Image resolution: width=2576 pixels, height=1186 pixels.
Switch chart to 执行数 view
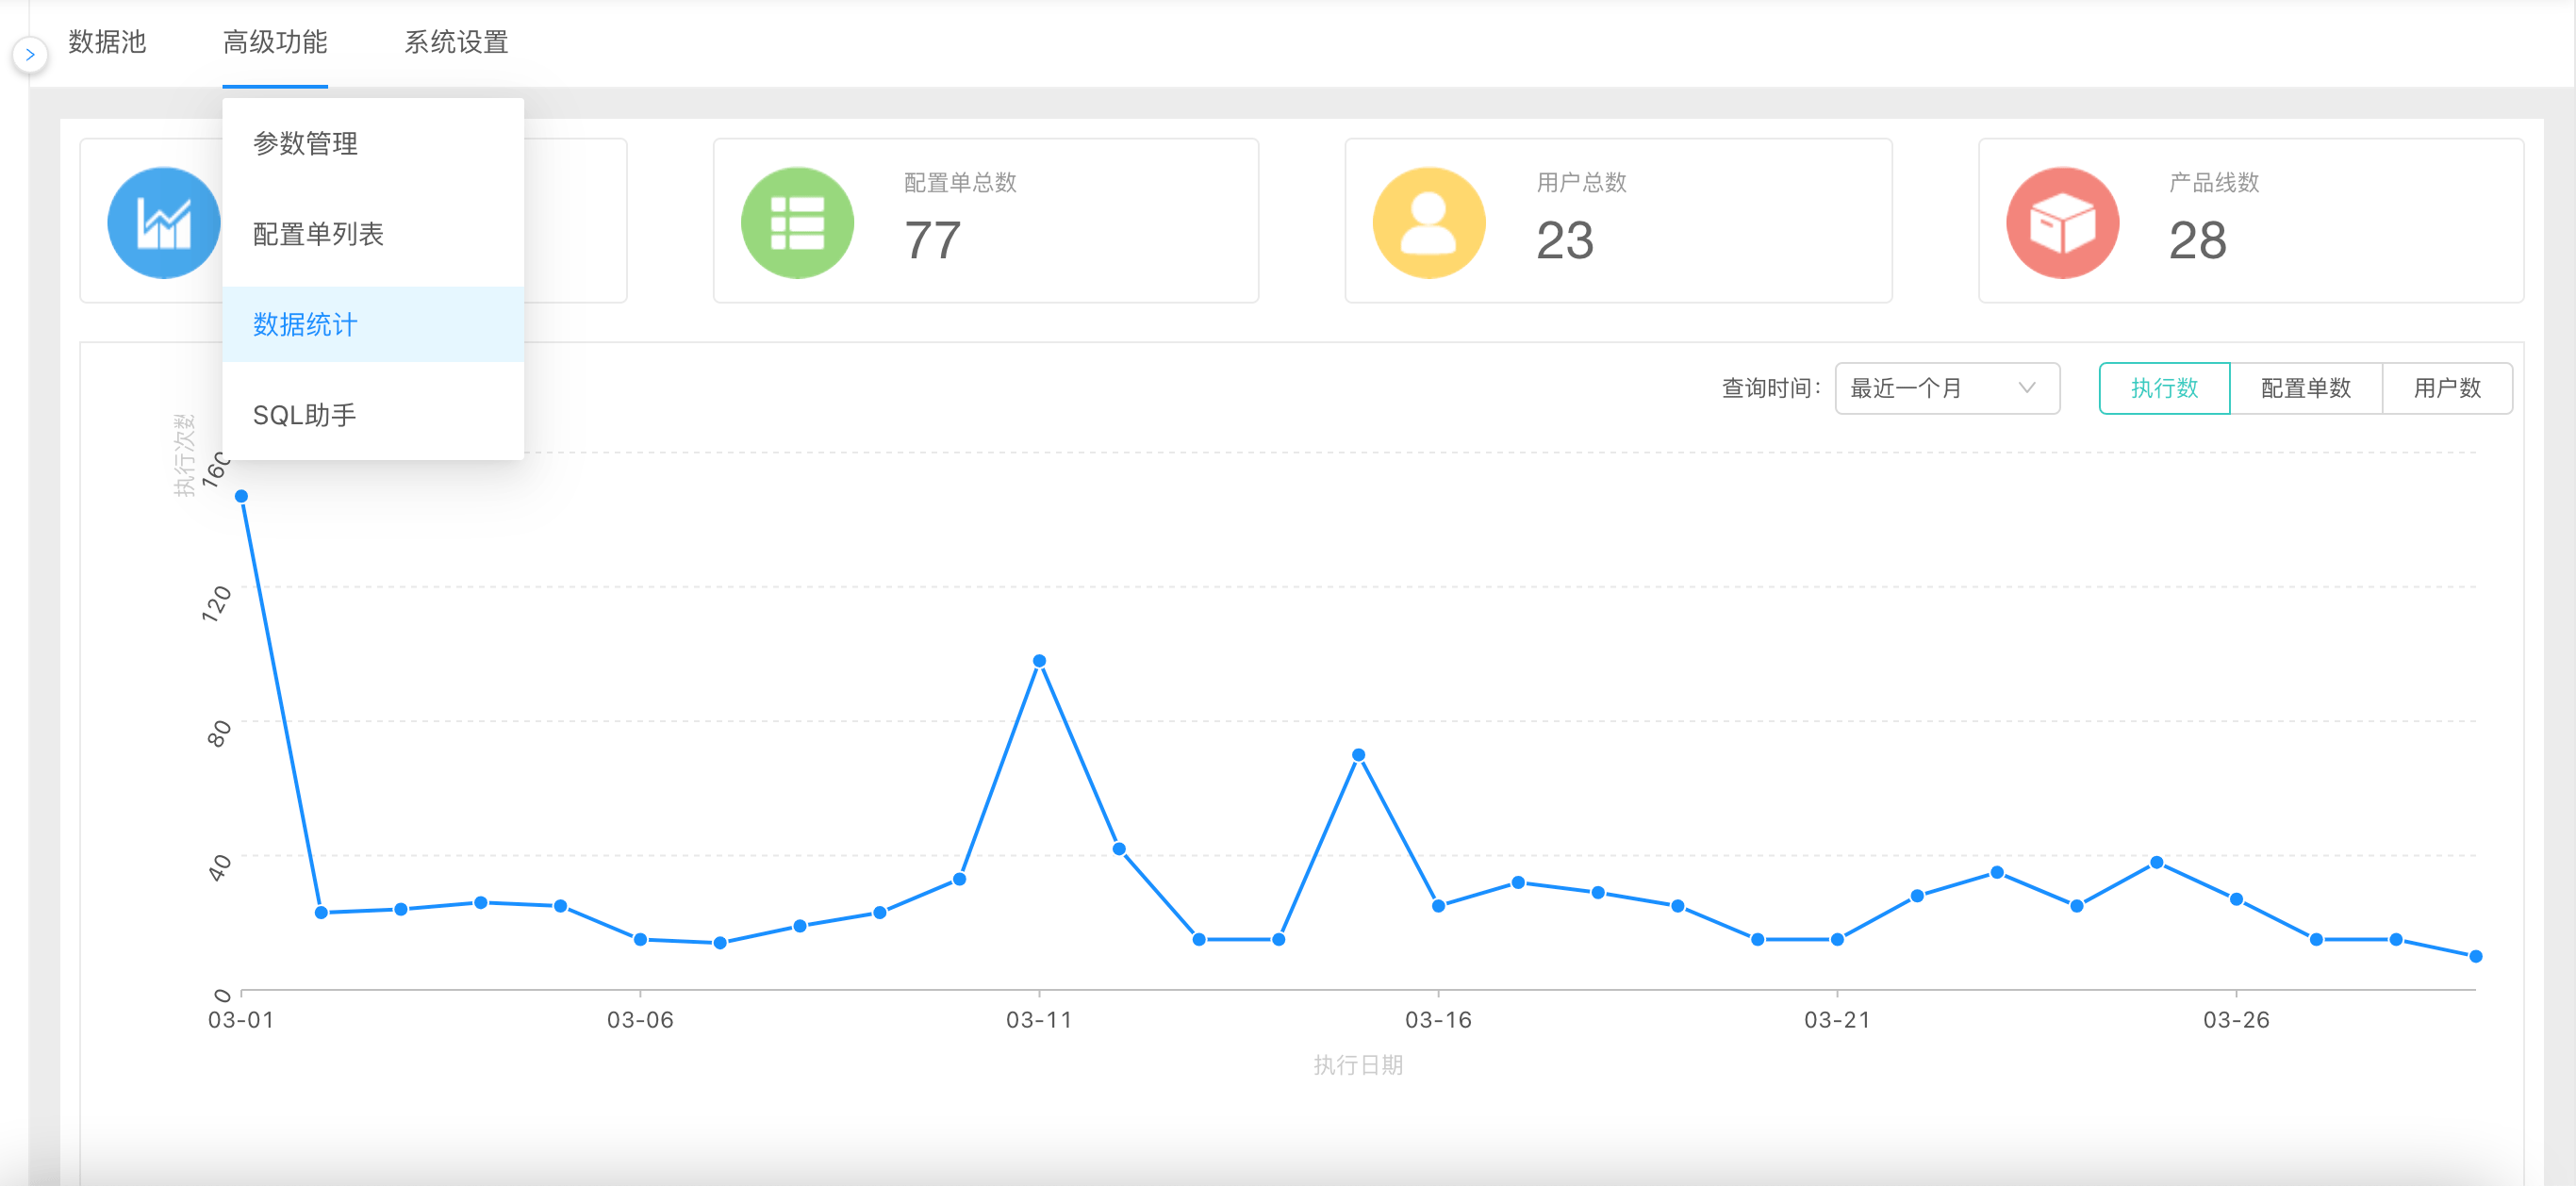pyautogui.click(x=2164, y=388)
